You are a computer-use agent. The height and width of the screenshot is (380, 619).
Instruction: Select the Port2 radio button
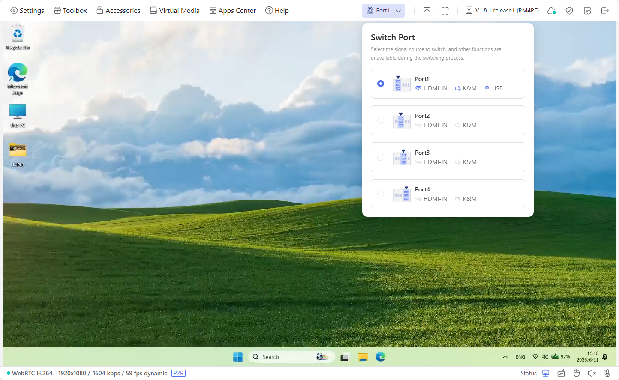tap(381, 120)
